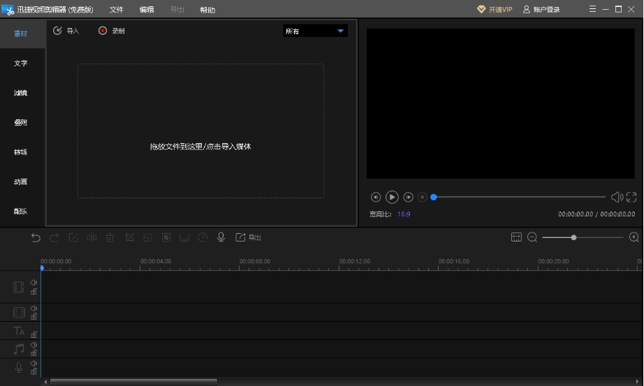
Task: Click the 录制 record button
Action: (x=111, y=31)
